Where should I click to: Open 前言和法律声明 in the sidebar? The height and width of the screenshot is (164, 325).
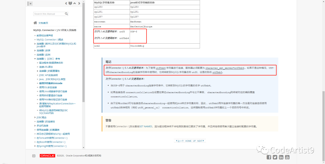(x=45, y=36)
